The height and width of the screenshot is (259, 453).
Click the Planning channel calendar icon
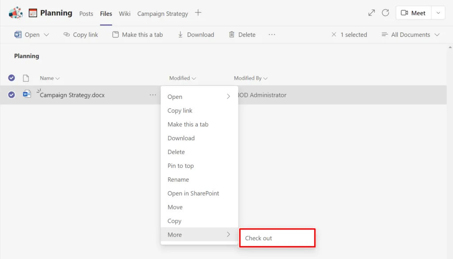click(33, 13)
